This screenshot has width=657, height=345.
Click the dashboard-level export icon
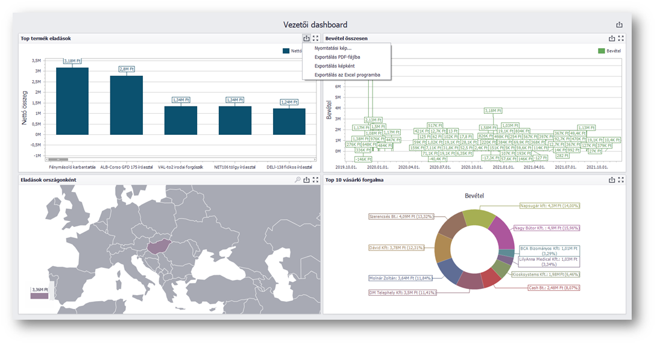pyautogui.click(x=619, y=25)
